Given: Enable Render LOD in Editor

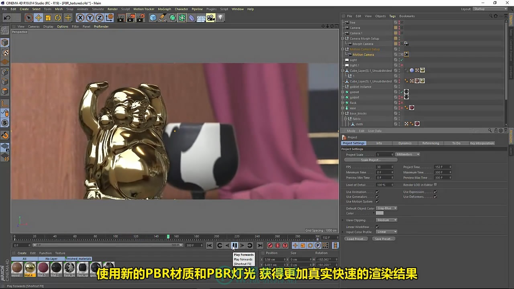Looking at the screenshot, I should click(435, 185).
